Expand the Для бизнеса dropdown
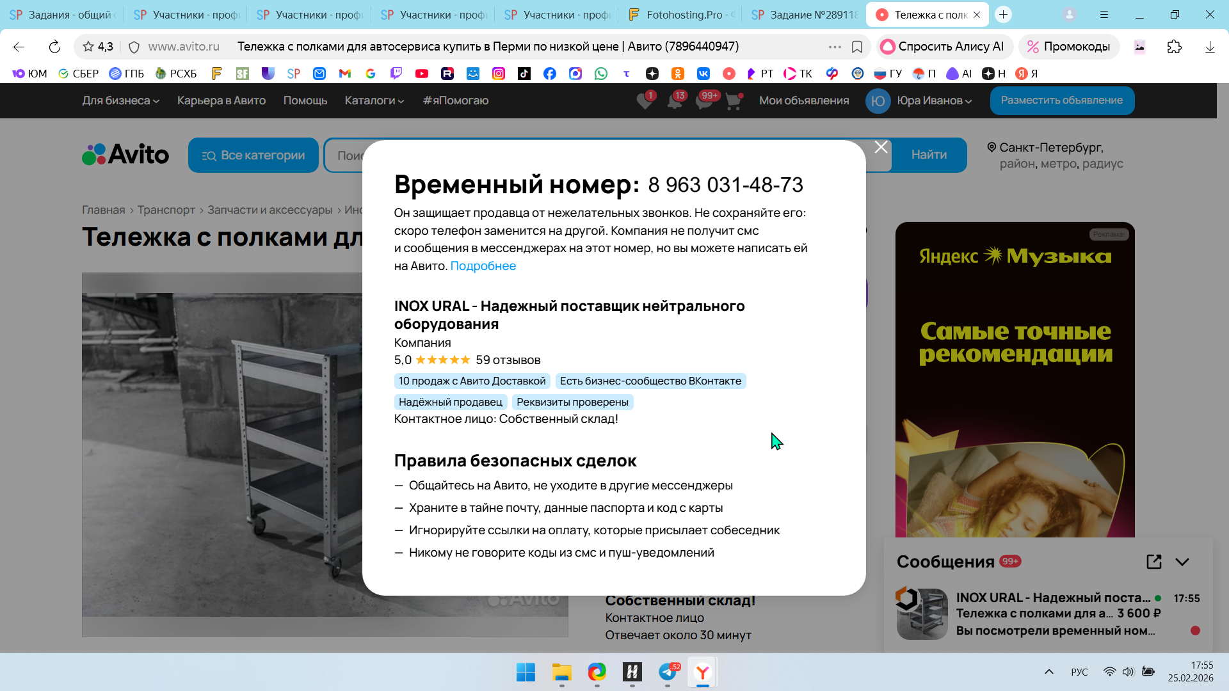The height and width of the screenshot is (691, 1229). [120, 100]
